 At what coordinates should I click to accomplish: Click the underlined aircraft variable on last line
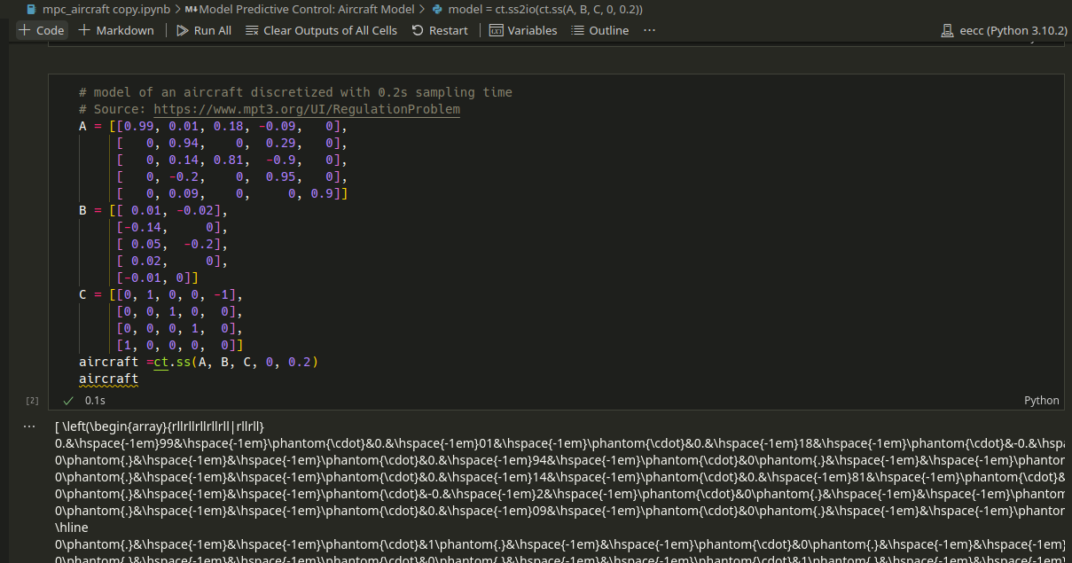(x=108, y=379)
